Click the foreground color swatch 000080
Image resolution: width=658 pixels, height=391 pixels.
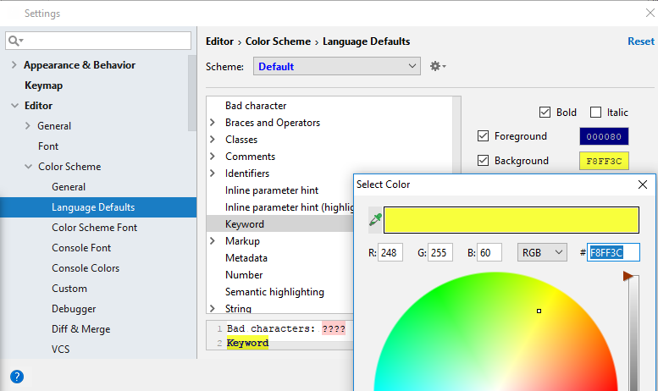click(604, 136)
